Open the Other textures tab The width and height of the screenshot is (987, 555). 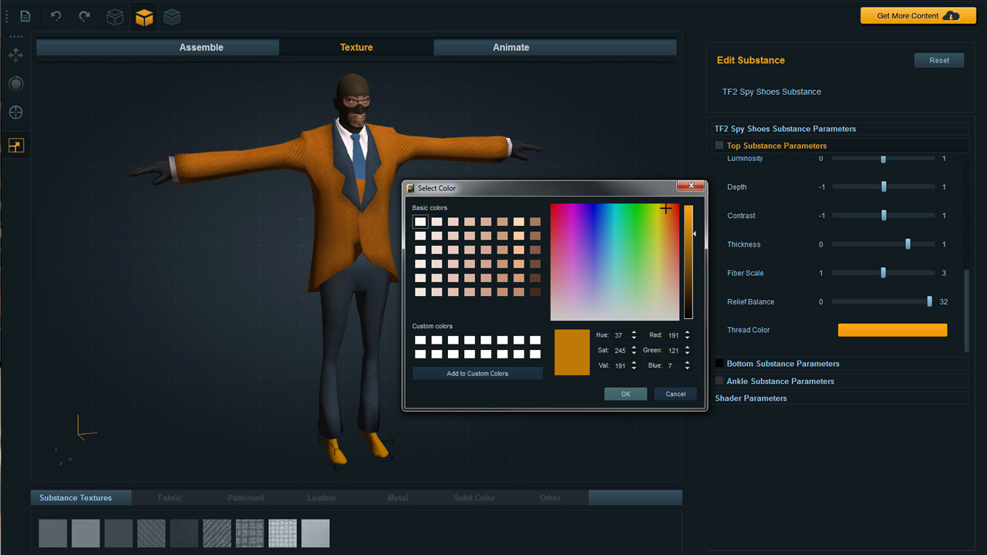click(550, 498)
